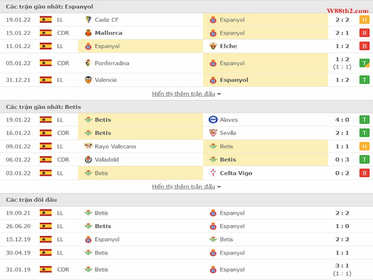Click Espanyol crest in 15.12.19 head-to-head row
The image size is (373, 280).
coord(88,239)
